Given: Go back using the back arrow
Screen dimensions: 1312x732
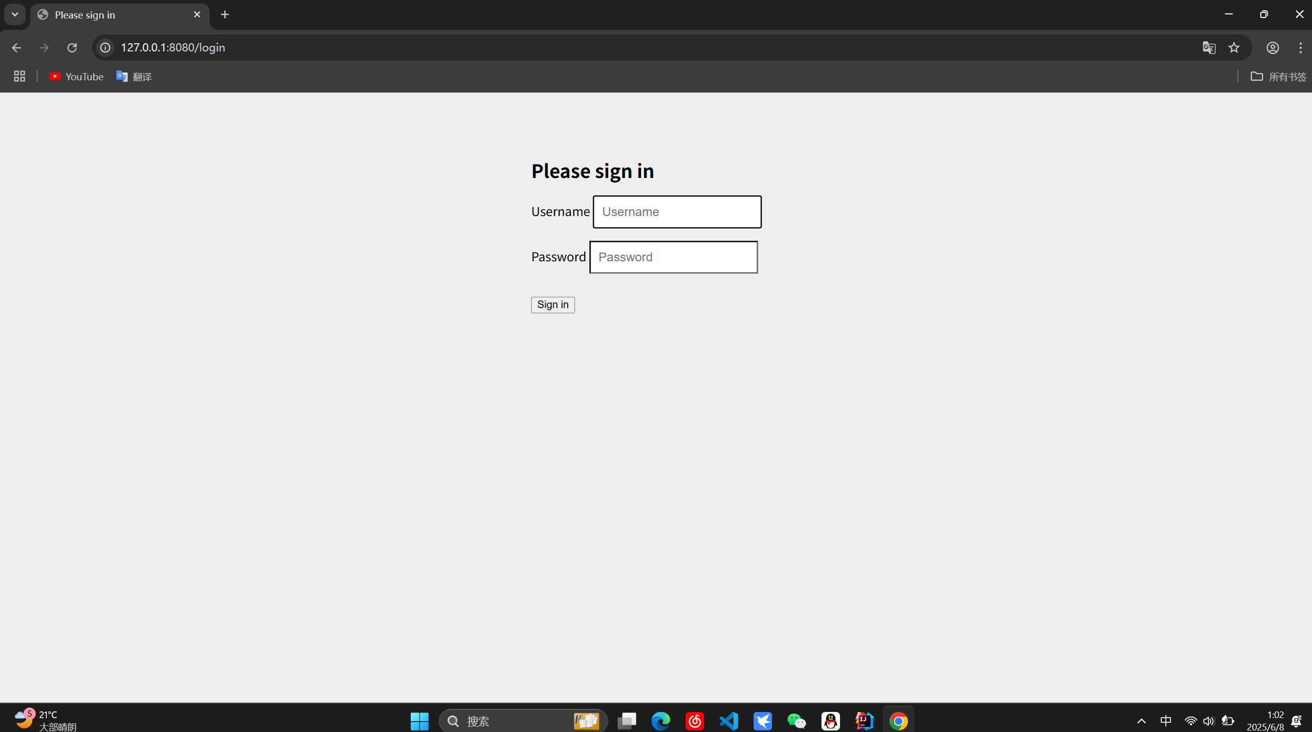Looking at the screenshot, I should [16, 48].
